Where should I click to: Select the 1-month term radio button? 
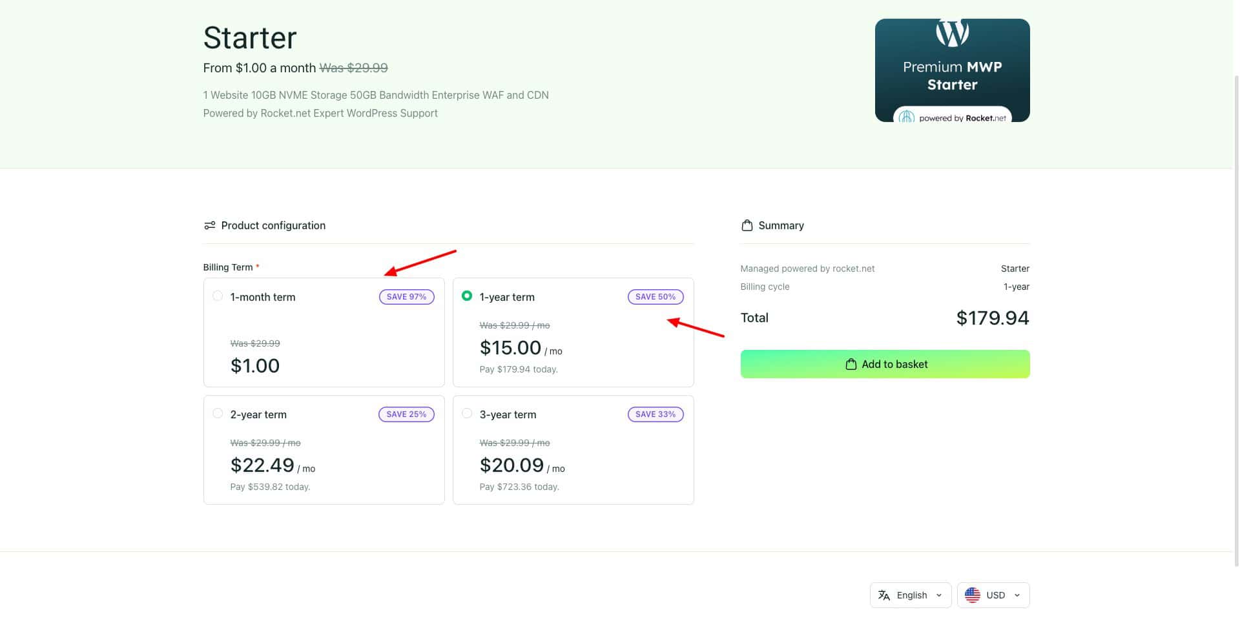coord(218,296)
